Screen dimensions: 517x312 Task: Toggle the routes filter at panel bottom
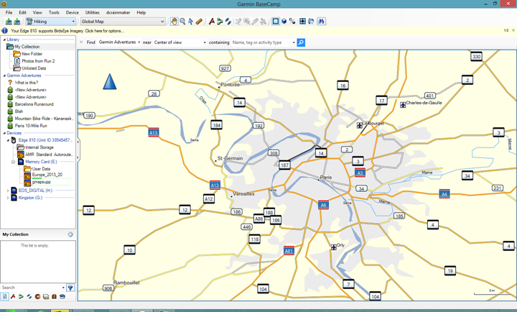coord(21,296)
